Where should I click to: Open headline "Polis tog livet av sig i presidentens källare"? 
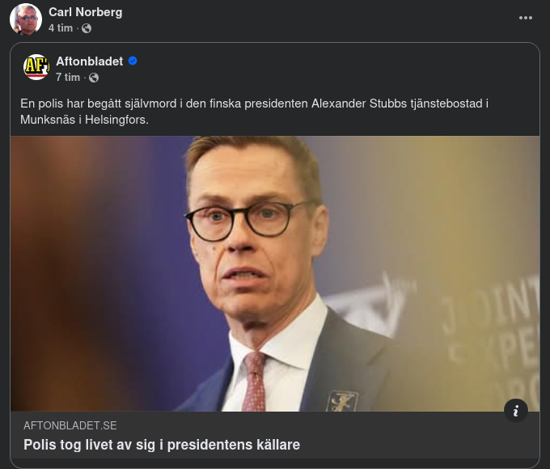tap(162, 445)
